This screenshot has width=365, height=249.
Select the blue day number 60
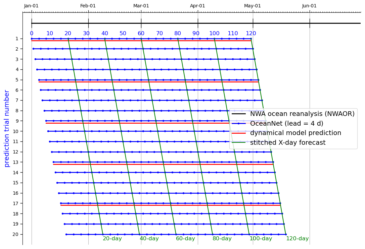click(141, 34)
